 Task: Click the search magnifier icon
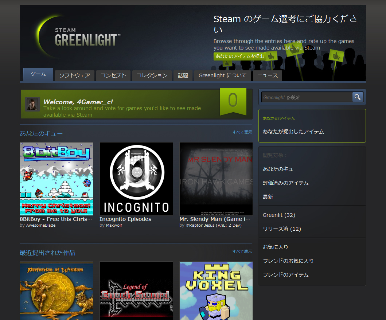(357, 97)
